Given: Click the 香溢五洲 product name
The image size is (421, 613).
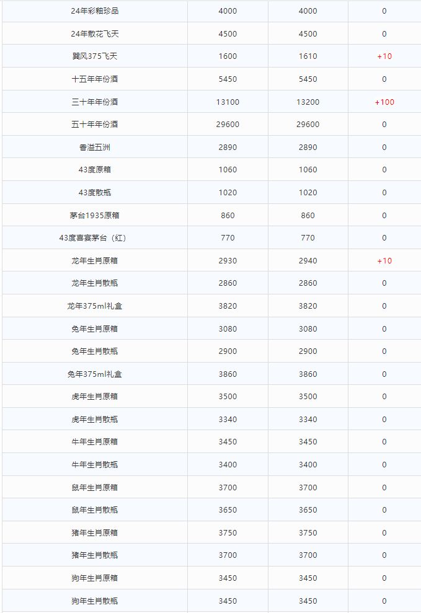Looking at the screenshot, I should [95, 148].
